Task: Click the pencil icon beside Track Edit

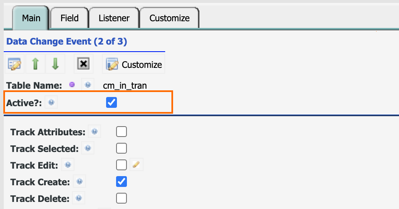Action: pos(136,164)
